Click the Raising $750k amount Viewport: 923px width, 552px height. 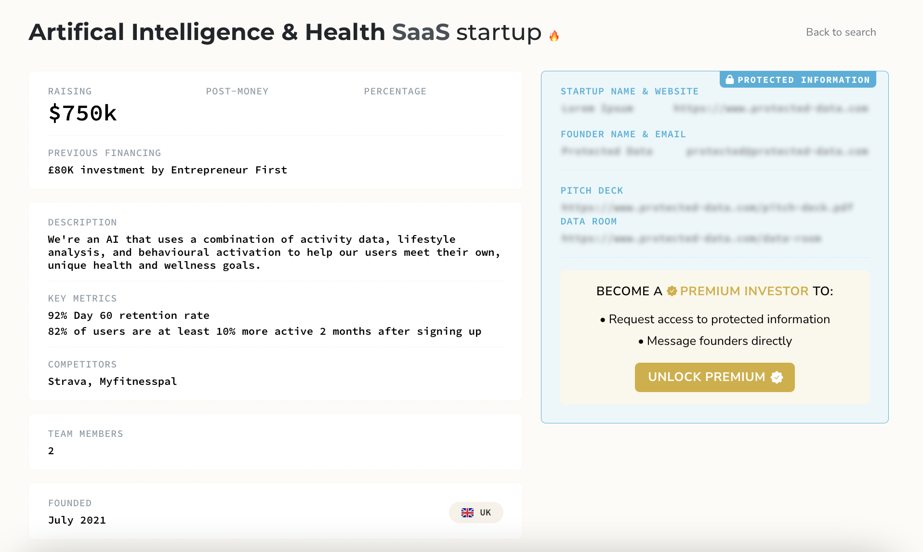click(83, 114)
